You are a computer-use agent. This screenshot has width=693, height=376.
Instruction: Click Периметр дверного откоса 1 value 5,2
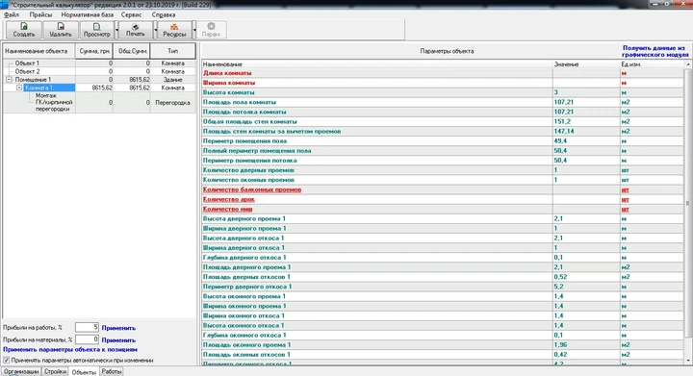pos(586,287)
